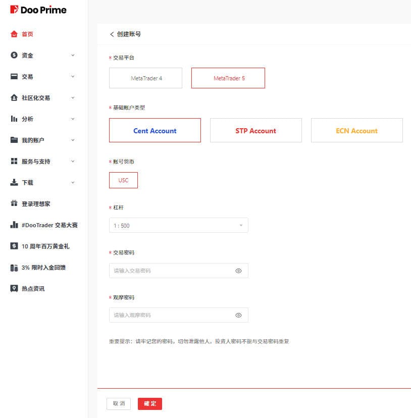Open the #DooTrader 交易大赛 link
Screen dimensions: 411x418
[49, 225]
